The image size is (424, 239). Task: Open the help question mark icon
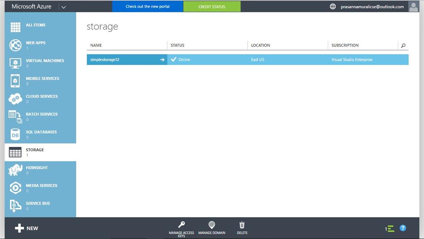402,228
